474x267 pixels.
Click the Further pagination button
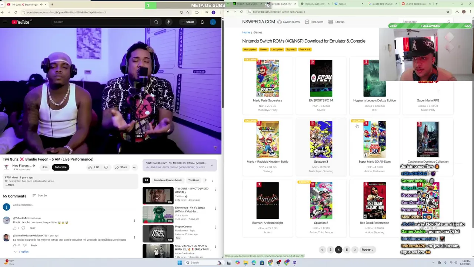click(x=368, y=250)
